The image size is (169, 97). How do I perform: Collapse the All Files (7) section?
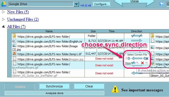(x=3, y=27)
